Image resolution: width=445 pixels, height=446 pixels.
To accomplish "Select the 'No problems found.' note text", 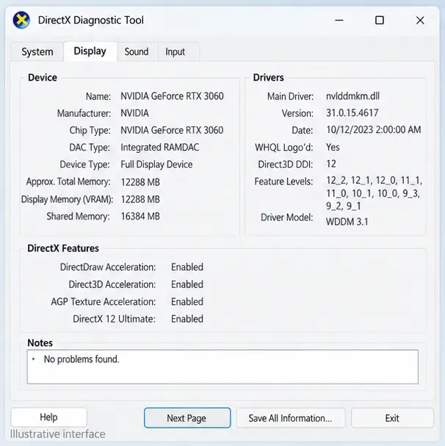I will pyautogui.click(x=82, y=359).
